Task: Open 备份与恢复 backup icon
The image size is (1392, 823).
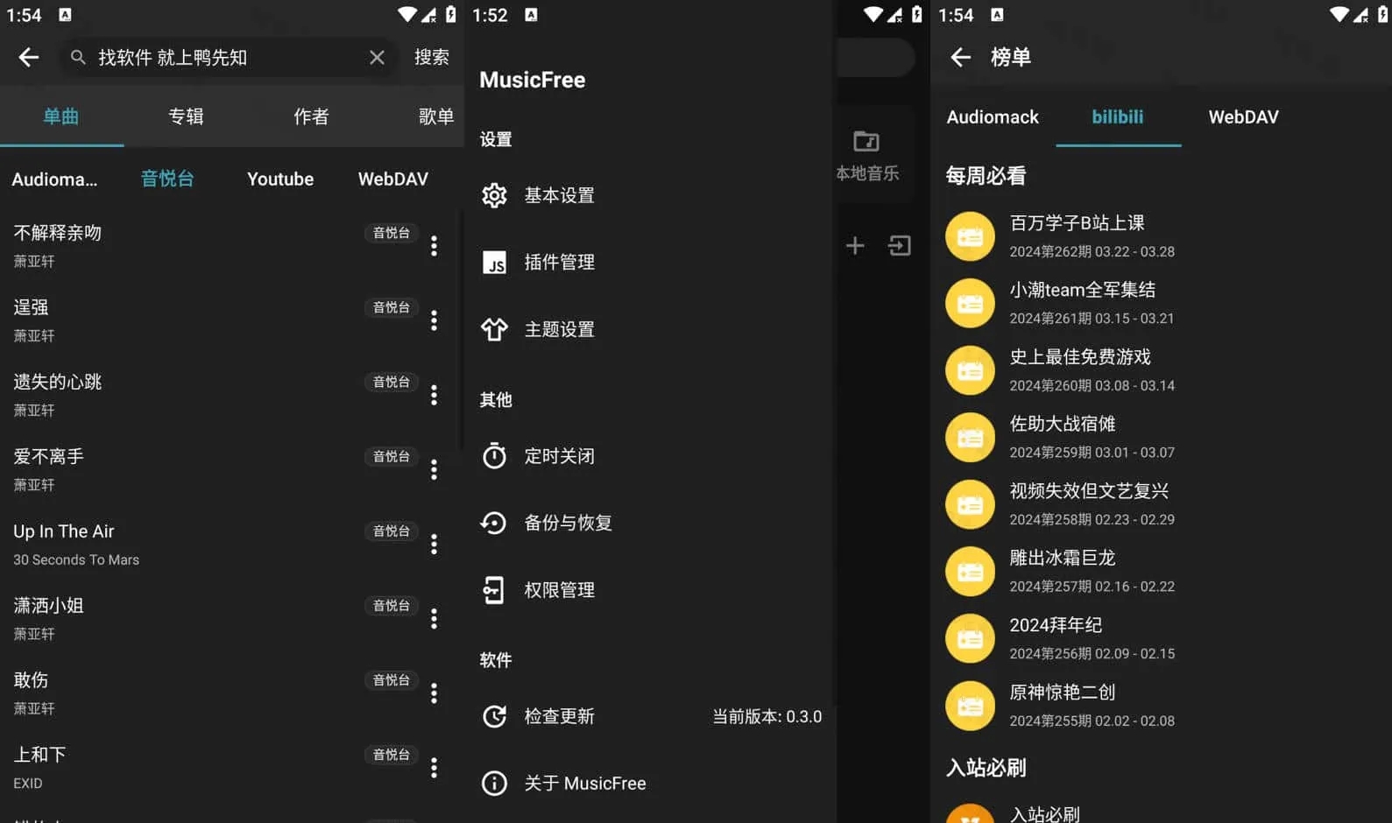Action: (x=494, y=523)
